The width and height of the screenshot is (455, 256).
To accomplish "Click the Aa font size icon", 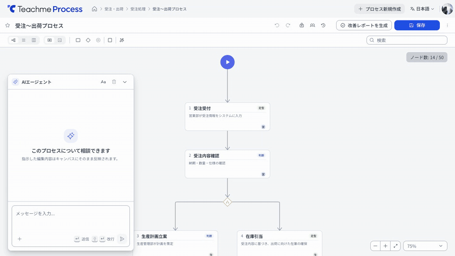I will click(x=103, y=82).
